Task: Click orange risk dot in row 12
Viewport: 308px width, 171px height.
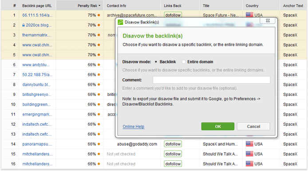Action: pos(99,124)
